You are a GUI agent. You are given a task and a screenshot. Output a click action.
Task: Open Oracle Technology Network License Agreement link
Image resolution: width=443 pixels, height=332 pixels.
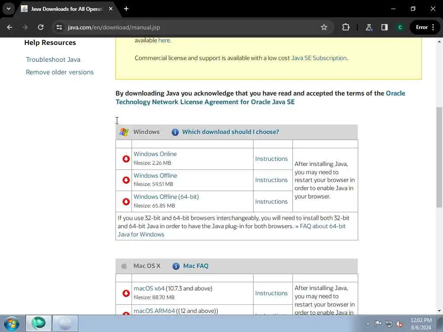coord(260,98)
